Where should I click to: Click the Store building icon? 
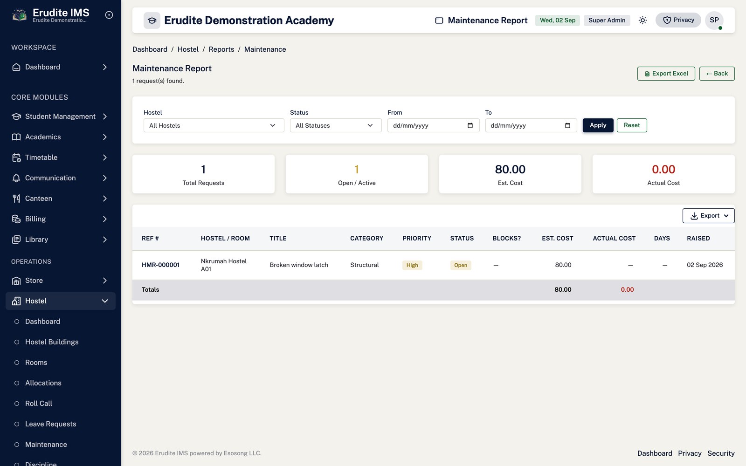[x=16, y=281]
